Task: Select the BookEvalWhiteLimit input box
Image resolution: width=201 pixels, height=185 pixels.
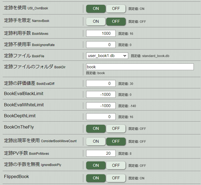Action: (x=101, y=106)
